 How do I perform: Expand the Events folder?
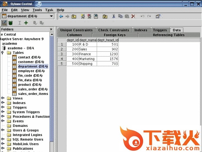tap(3, 121)
